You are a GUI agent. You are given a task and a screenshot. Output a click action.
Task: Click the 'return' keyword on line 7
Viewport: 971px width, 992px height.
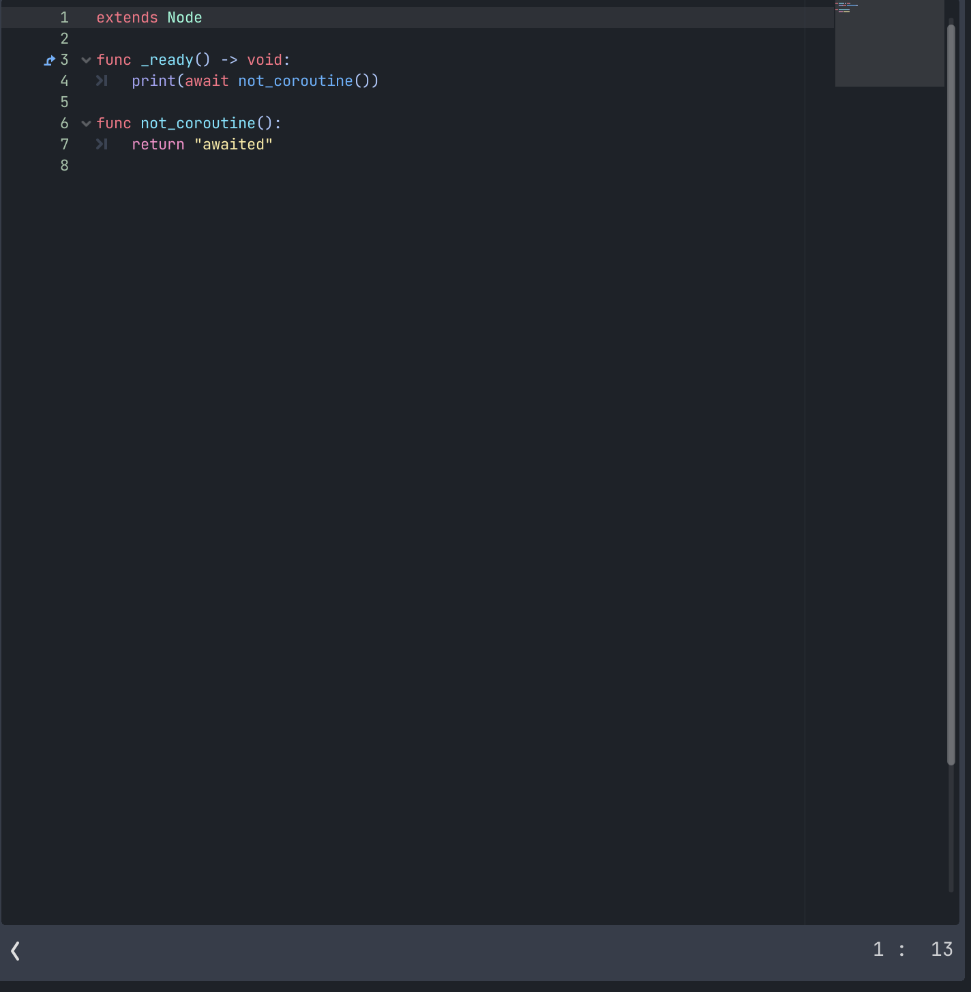tap(158, 144)
